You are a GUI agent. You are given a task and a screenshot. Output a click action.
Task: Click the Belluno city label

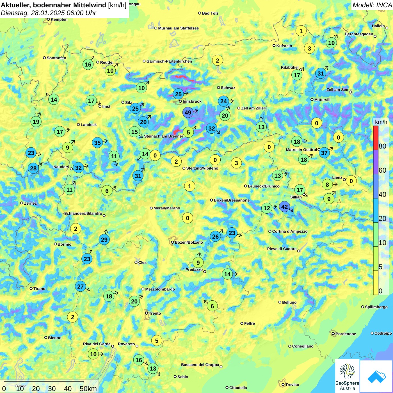tap(289, 302)
